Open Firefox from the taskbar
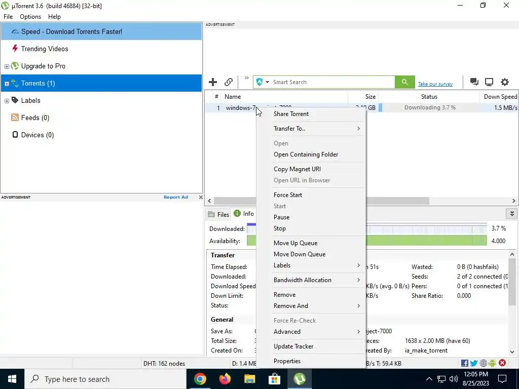The width and height of the screenshot is (519, 389). click(x=225, y=379)
